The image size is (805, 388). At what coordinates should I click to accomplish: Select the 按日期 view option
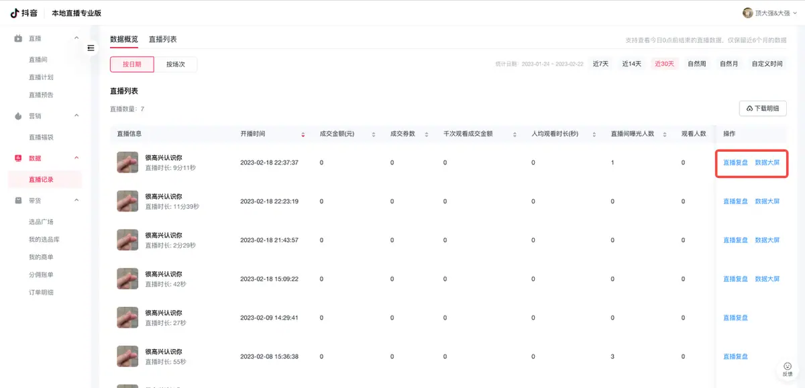coord(132,64)
